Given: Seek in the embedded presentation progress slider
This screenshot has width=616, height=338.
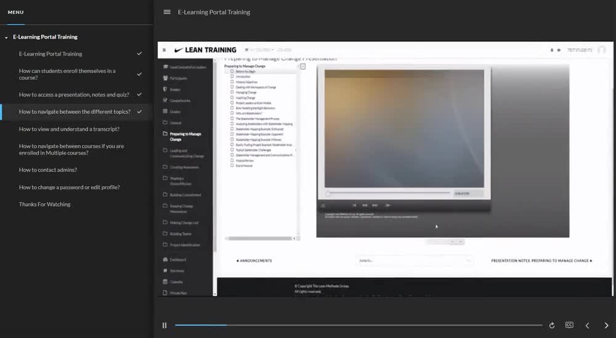Looking at the screenshot, I should [388, 194].
